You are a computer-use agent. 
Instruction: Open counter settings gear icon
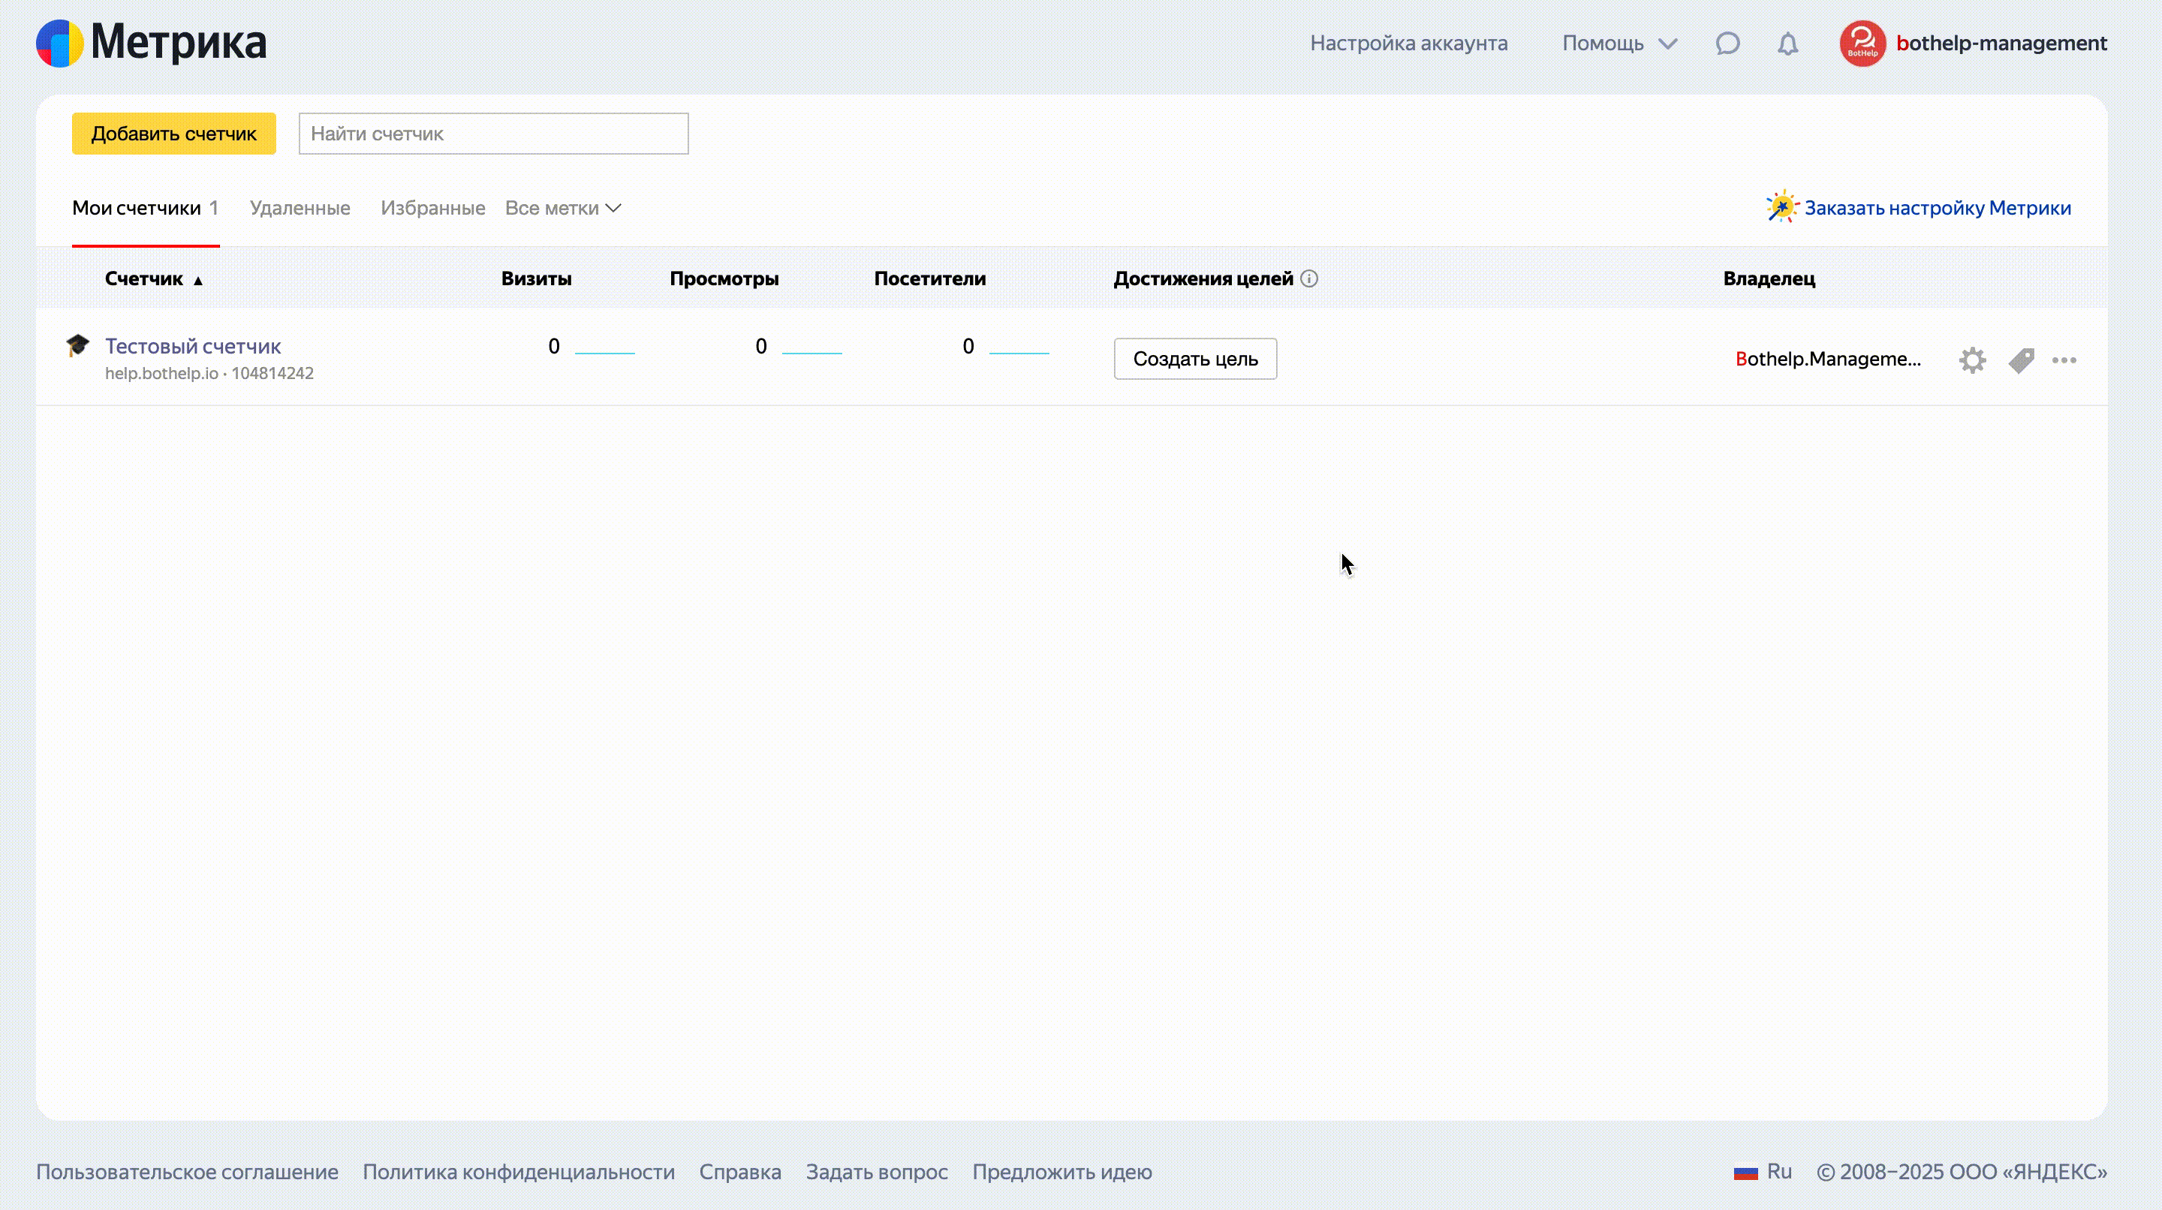tap(1972, 360)
